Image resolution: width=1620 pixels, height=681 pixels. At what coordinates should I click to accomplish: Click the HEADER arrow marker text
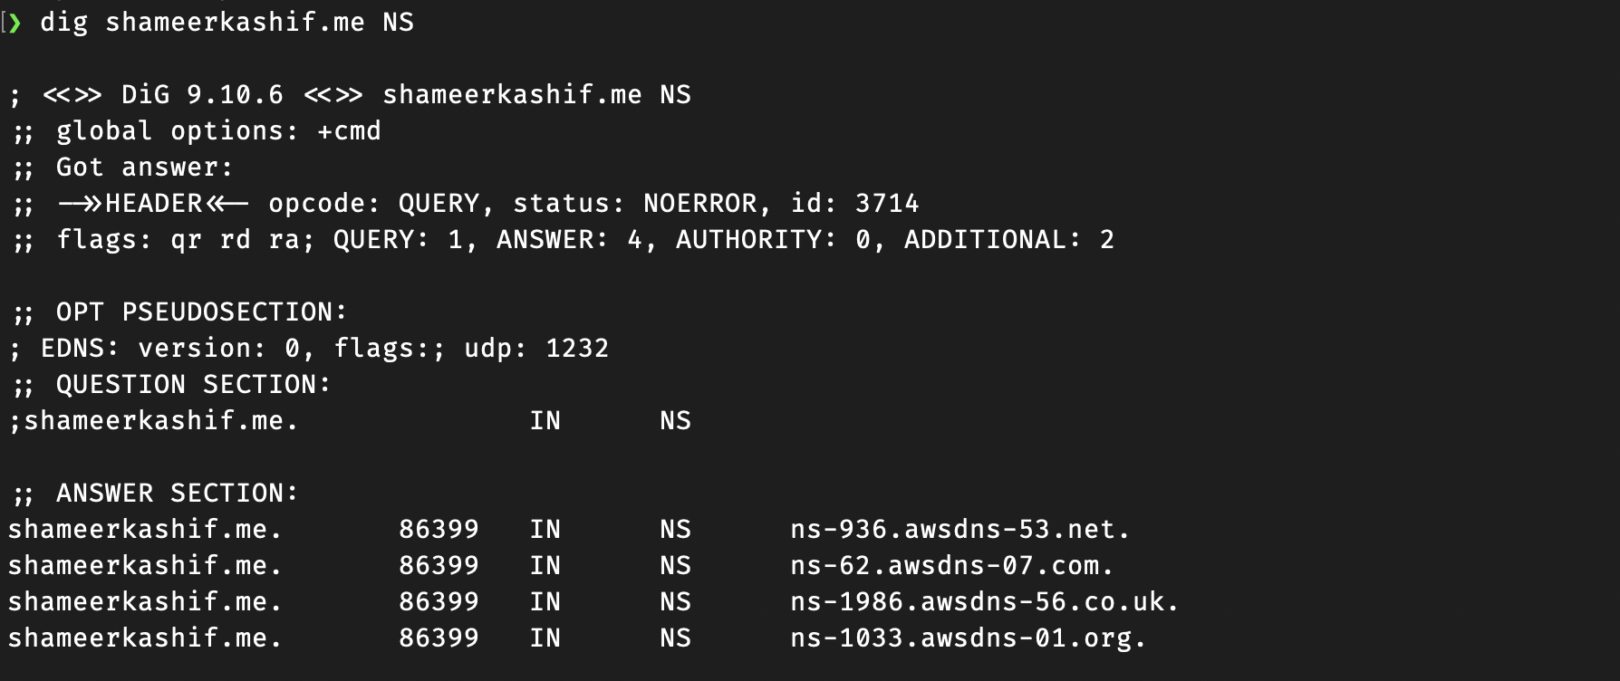coord(153,204)
